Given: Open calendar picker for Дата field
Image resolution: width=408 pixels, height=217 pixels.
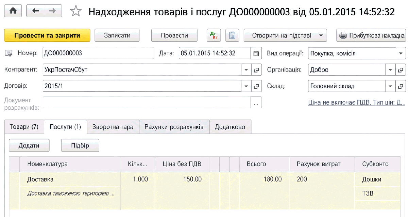Looking at the screenshot, I should (256, 53).
